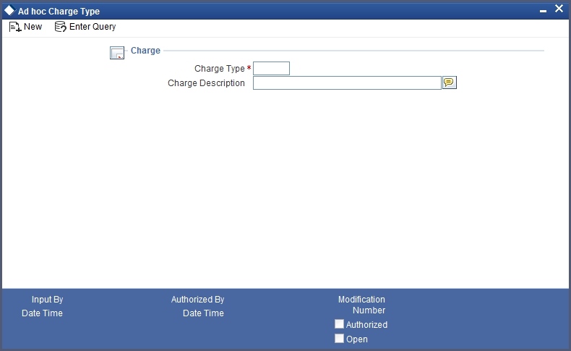571x351 pixels.
Task: Click the Input By label
Action: [x=47, y=299]
